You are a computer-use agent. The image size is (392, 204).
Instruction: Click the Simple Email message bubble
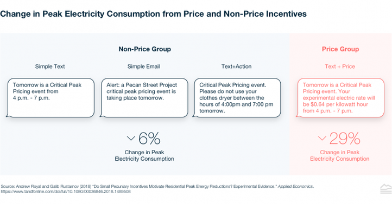[144, 97]
